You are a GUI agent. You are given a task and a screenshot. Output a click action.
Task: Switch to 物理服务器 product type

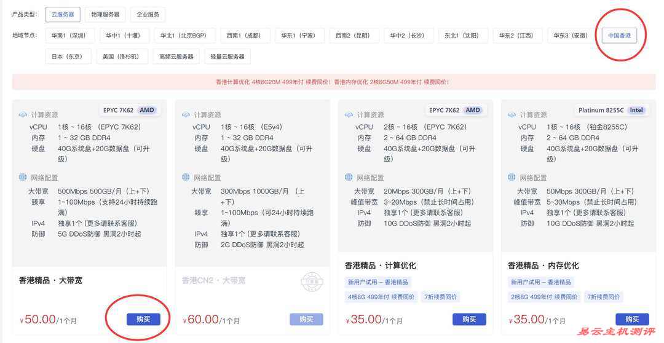pos(106,14)
